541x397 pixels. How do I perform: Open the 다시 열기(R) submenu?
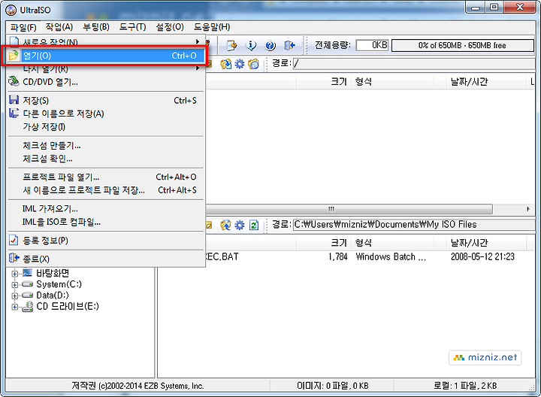[x=106, y=68]
